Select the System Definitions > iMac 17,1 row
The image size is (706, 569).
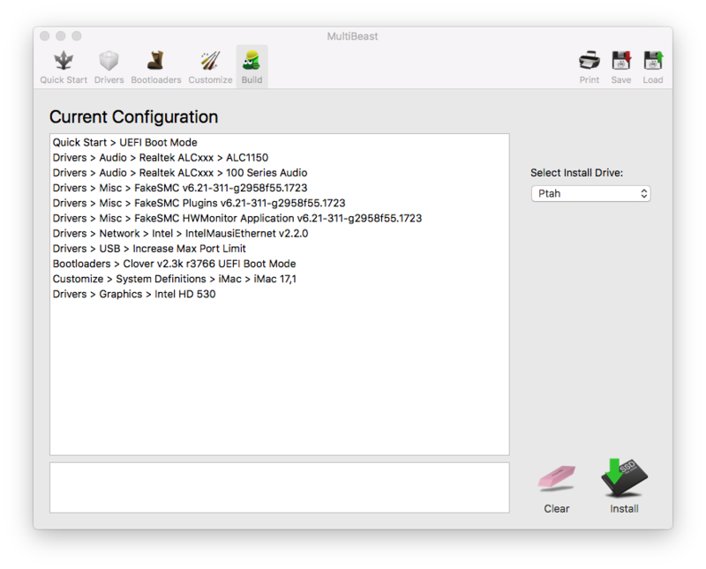279,279
